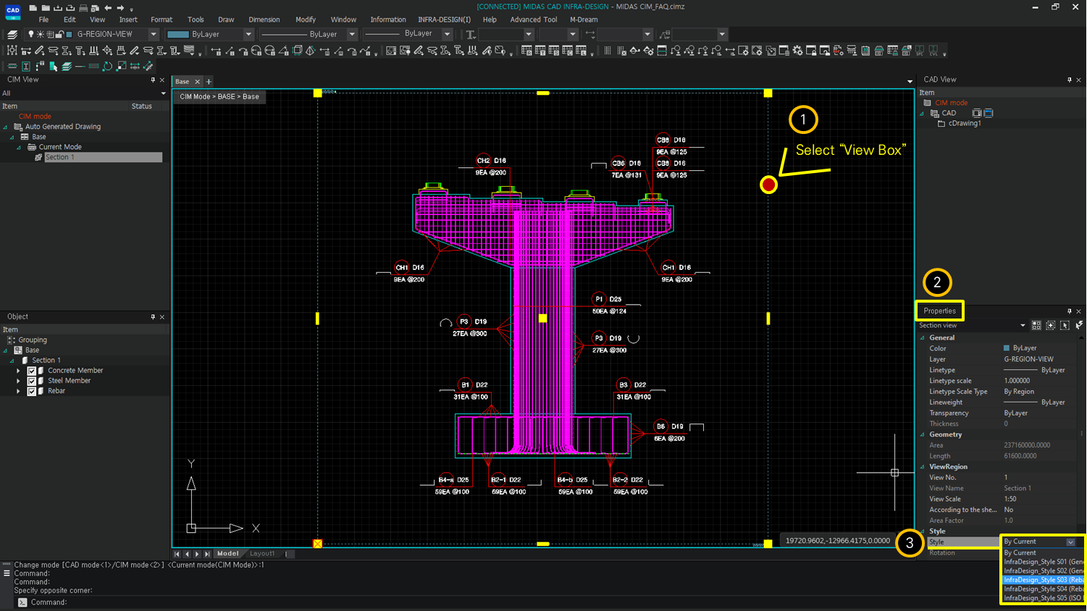Switch to the Layout1 tab
The height and width of the screenshot is (611, 1087).
tap(262, 553)
